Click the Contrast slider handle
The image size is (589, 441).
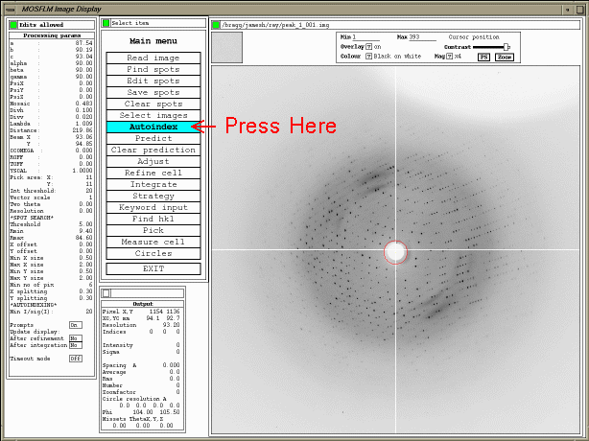point(507,47)
